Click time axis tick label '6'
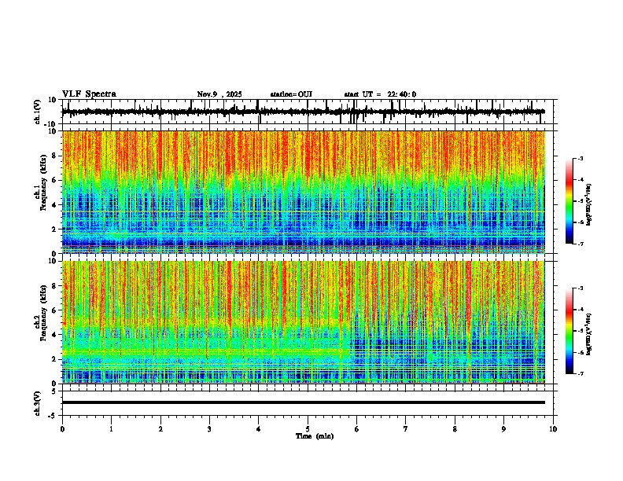Viewport: 623px width, 481px height. coord(356,429)
